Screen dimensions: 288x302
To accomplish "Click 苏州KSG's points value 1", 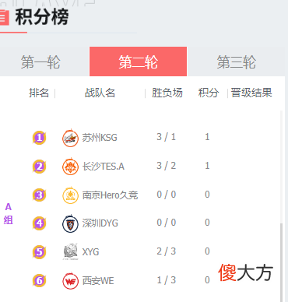I will pyautogui.click(x=207, y=137).
